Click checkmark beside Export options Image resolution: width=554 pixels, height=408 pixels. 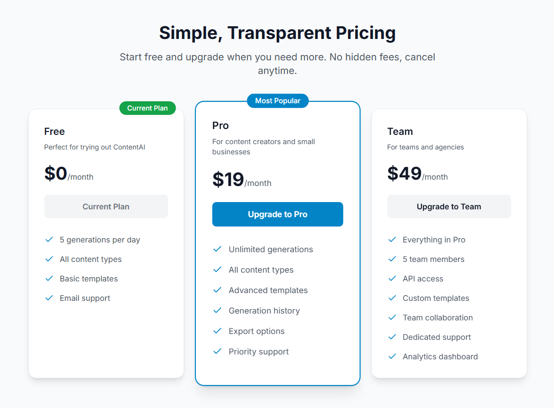217,331
